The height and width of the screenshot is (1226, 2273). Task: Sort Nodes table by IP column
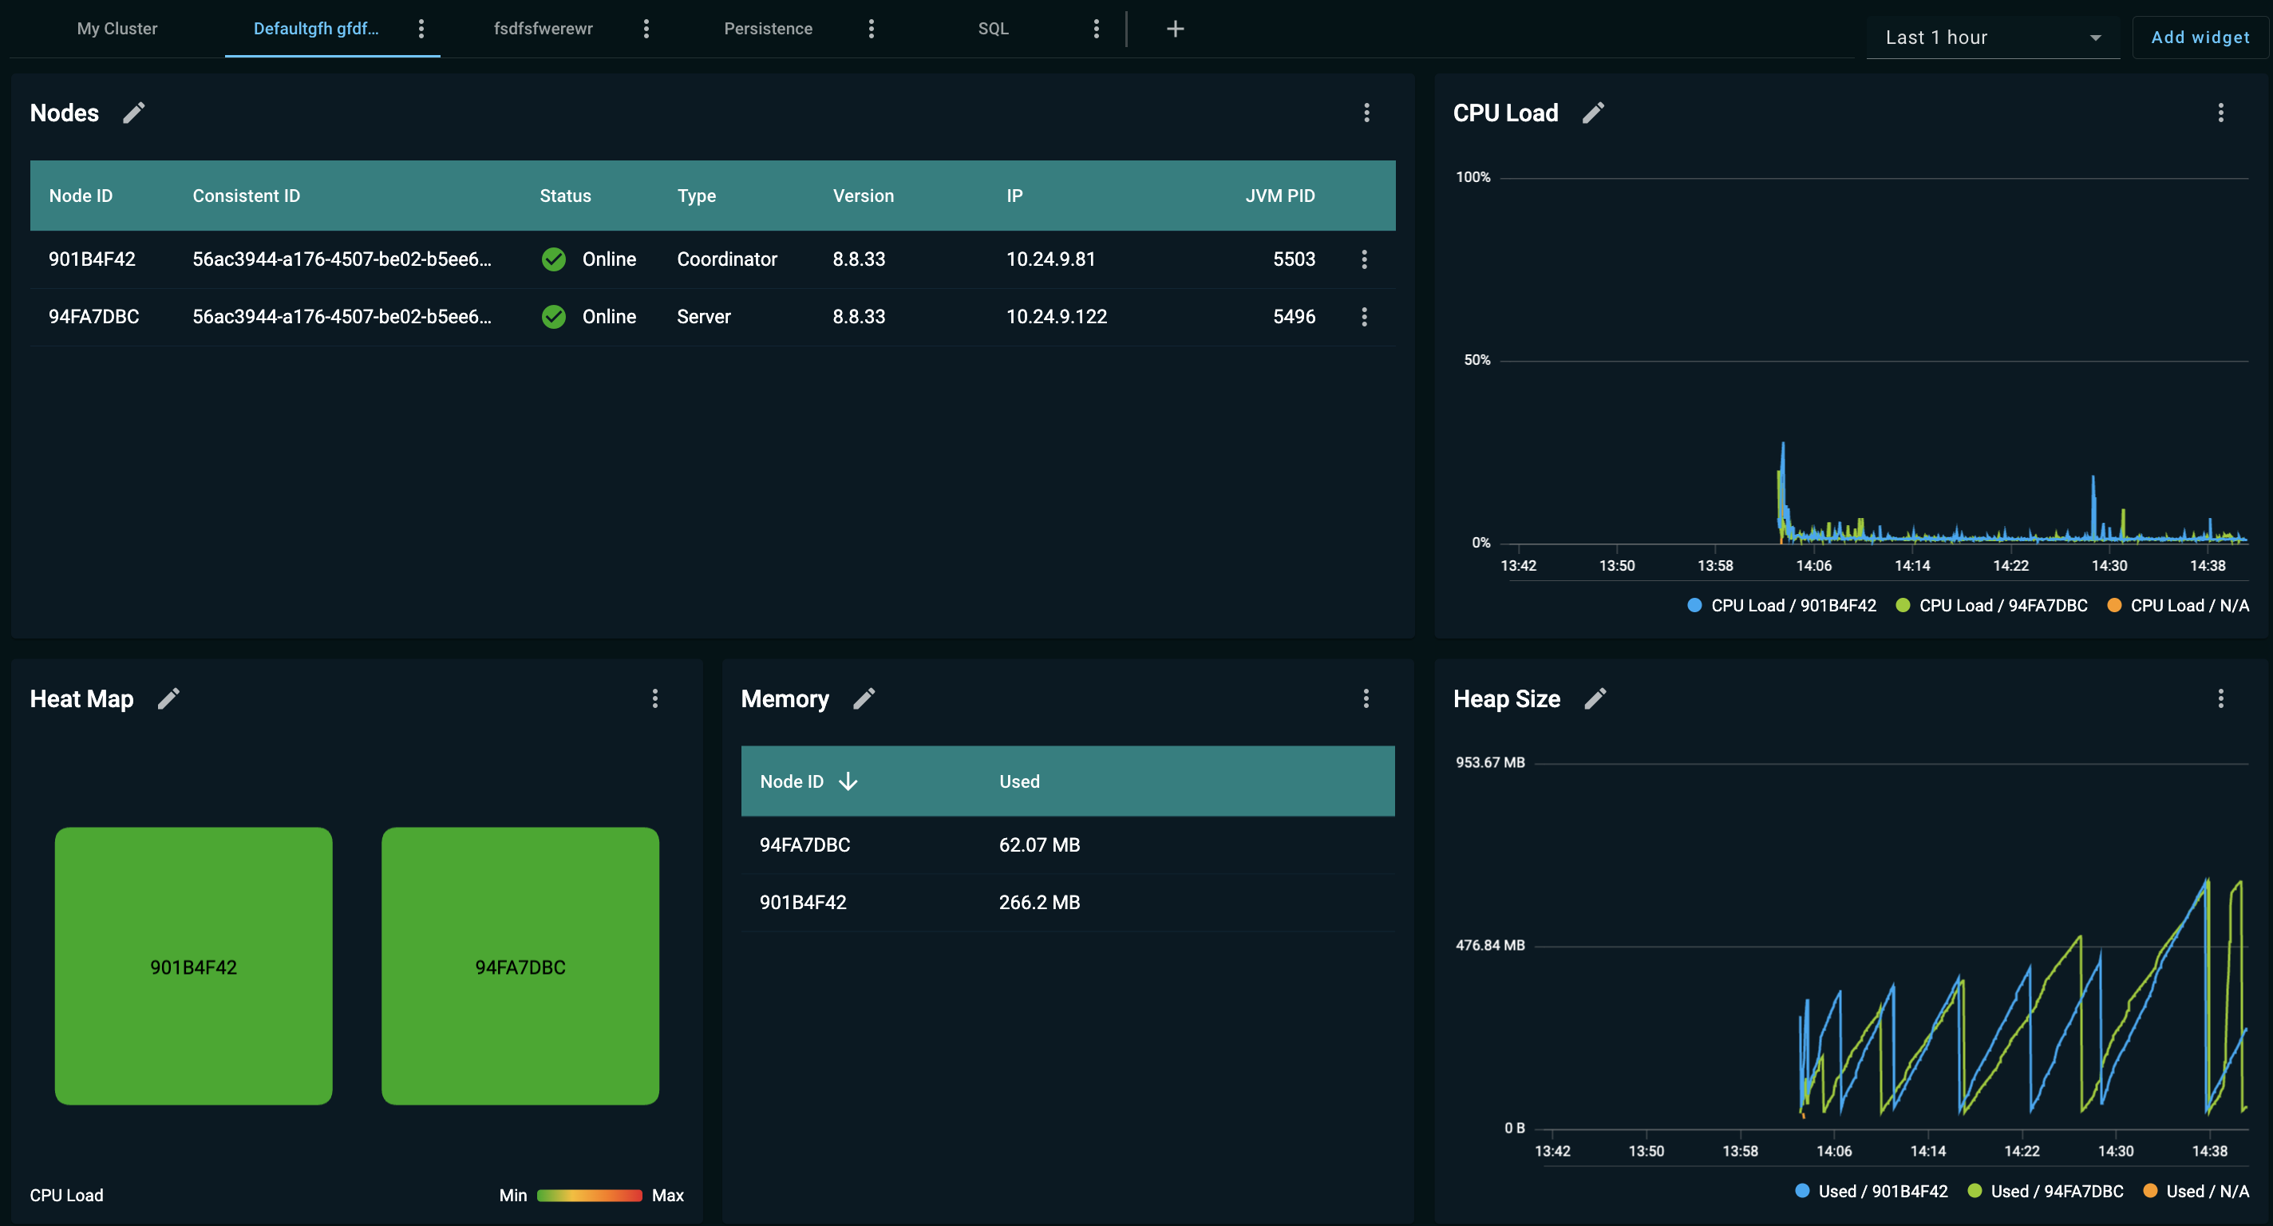tap(1014, 196)
